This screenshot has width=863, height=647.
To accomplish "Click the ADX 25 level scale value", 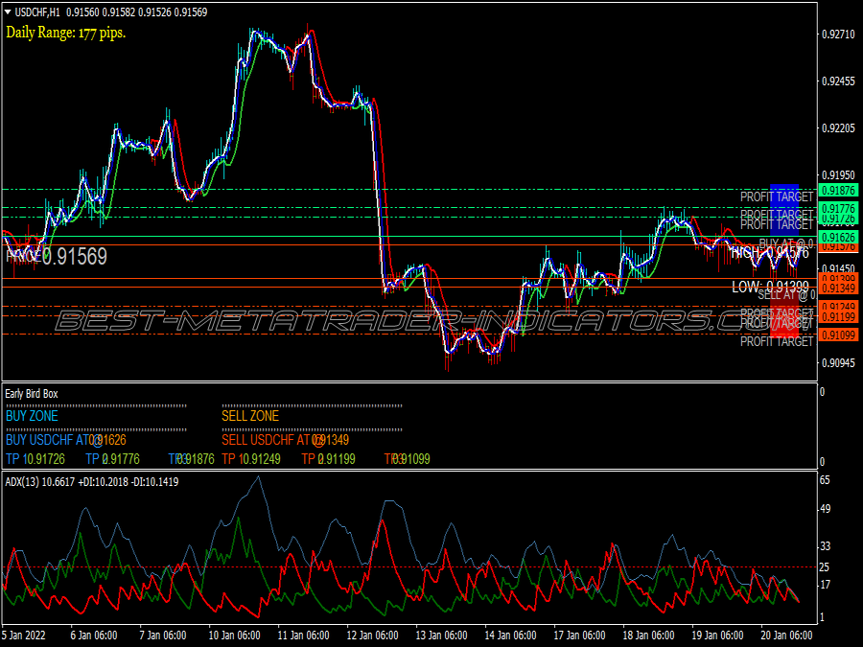I will [x=825, y=566].
